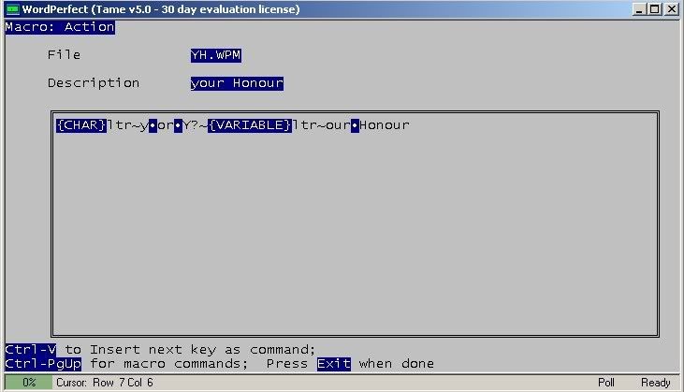Maximize the WordPerfect window
This screenshot has width=684, height=392.
pyautogui.click(x=655, y=9)
